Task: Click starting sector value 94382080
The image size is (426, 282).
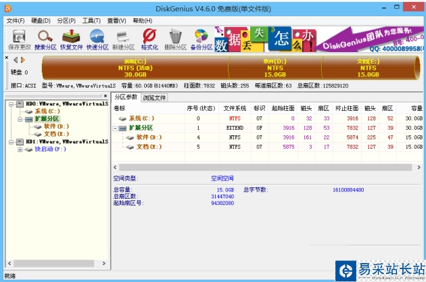Action: point(222,203)
